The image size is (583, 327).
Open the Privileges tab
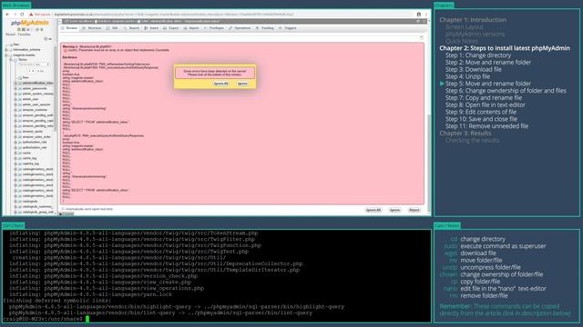(214, 28)
